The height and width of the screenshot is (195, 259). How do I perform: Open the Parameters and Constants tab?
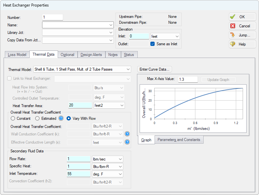(x=179, y=140)
